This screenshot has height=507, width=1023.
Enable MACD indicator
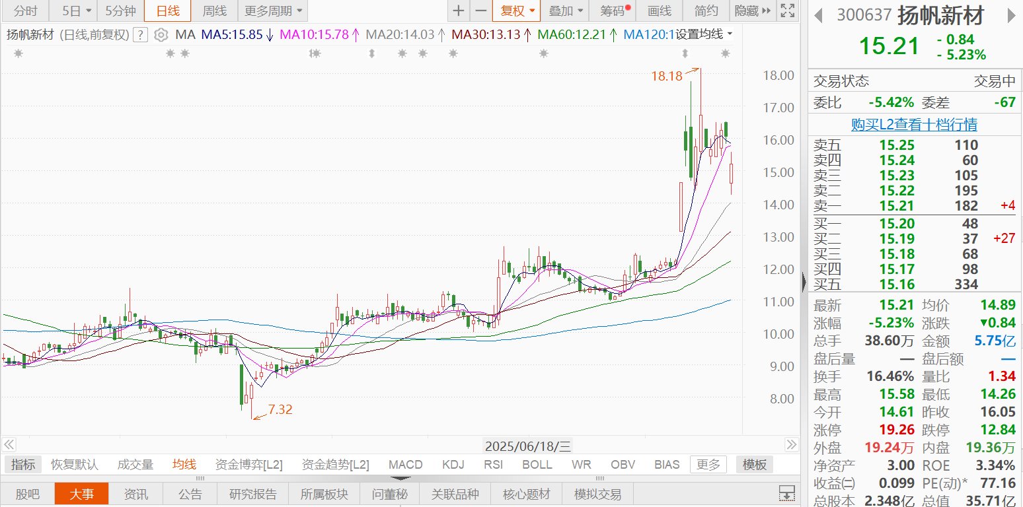406,465
